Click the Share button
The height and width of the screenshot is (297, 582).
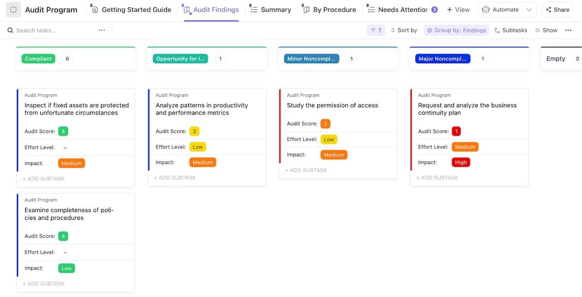557,10
